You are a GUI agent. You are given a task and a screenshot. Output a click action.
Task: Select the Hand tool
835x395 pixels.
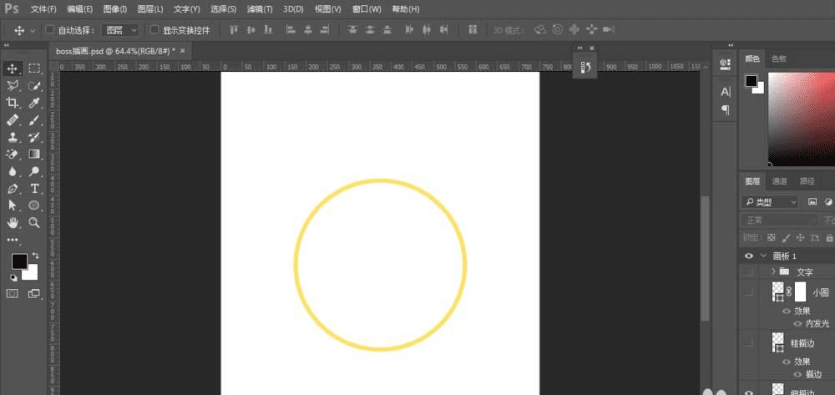click(13, 222)
